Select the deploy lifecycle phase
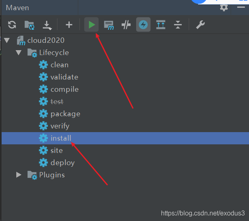Viewport: 249px width, 221px height. coord(63,163)
